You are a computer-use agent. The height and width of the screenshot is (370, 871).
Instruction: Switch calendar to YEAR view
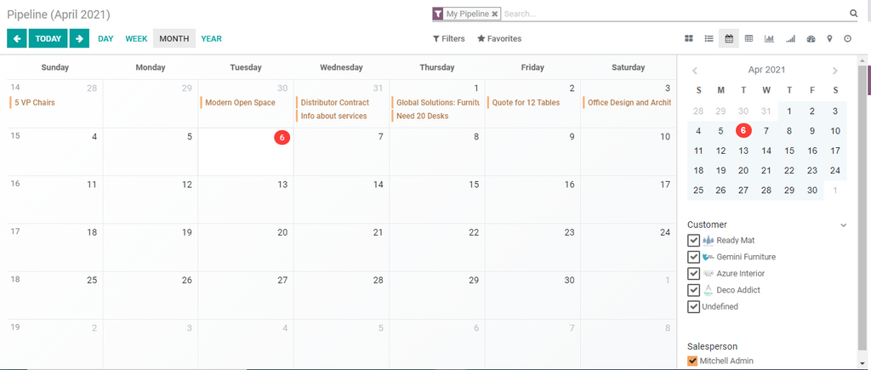(211, 38)
